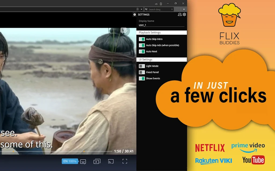Open the trash can closed-tabs icon
This screenshot has height=171, width=275.
(161, 4)
